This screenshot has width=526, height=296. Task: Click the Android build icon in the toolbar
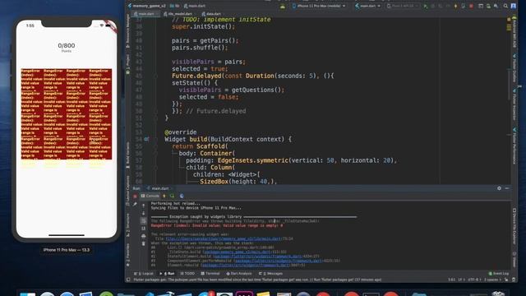[x=283, y=6]
